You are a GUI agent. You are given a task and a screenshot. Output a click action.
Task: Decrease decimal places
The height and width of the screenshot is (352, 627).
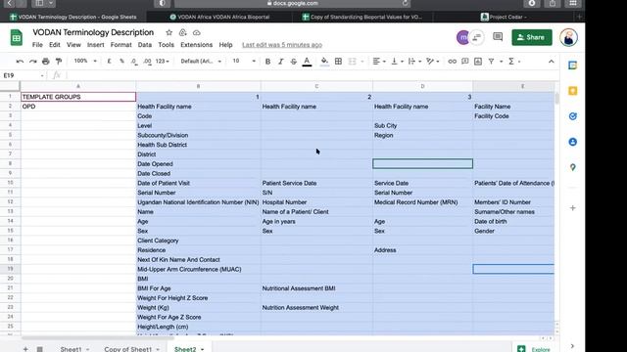[134, 62]
